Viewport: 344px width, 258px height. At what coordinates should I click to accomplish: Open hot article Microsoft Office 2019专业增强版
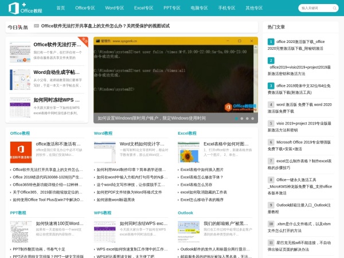point(299,146)
